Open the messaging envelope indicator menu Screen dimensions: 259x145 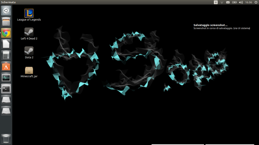(x=228, y=2)
